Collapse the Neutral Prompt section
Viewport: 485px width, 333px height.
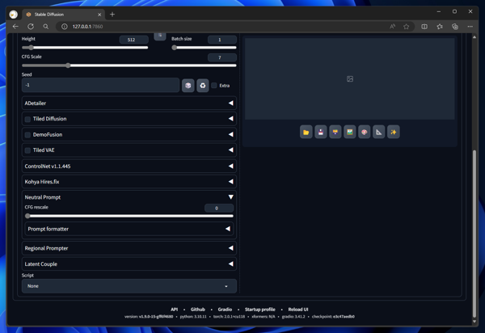point(129,197)
